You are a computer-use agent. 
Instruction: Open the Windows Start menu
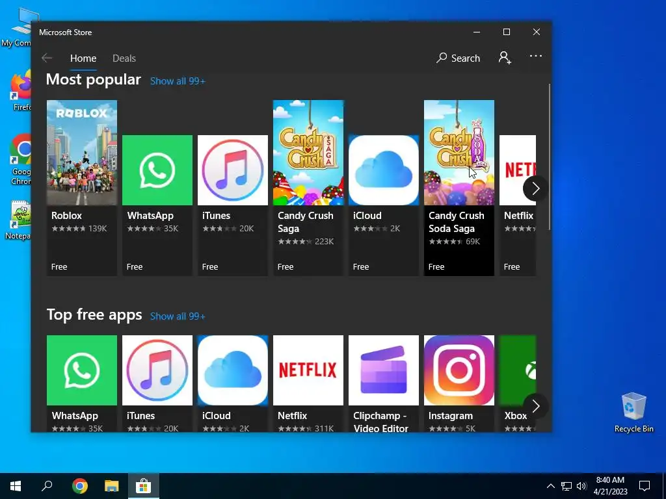[16, 486]
